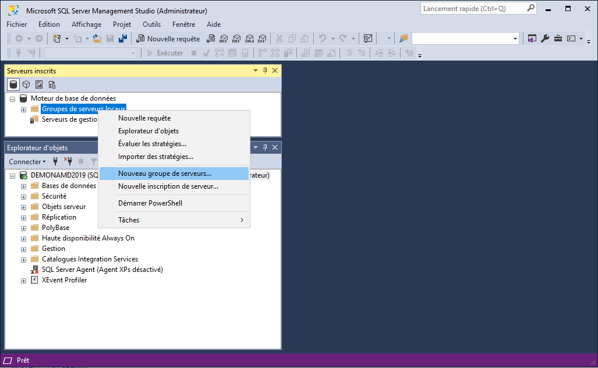Image resolution: width=598 pixels, height=368 pixels.
Task: Expand the XEvent Profiler node
Action: click(24, 281)
